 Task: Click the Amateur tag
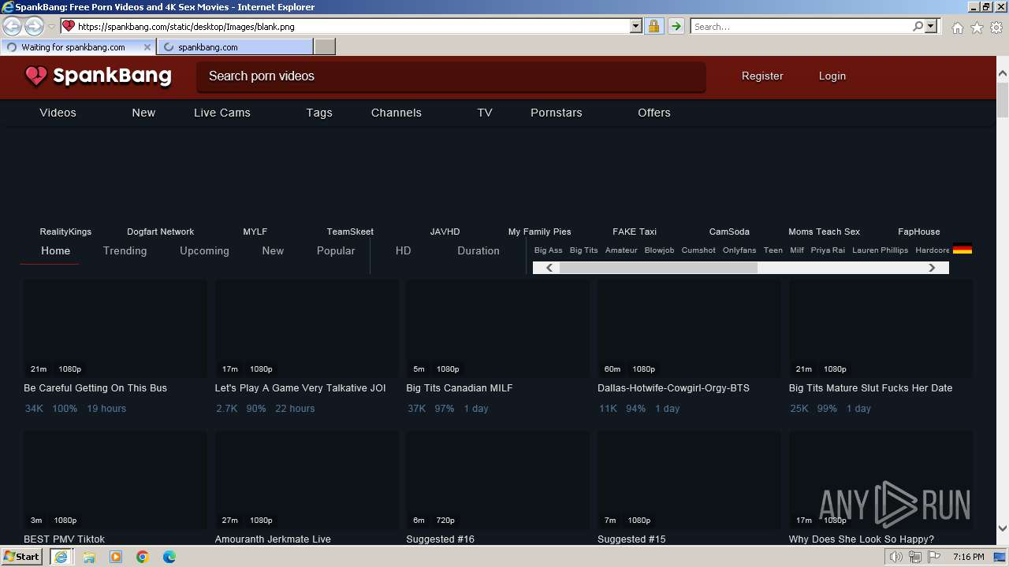621,250
